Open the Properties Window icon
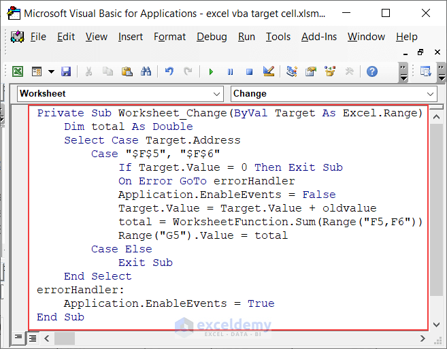 311,71
